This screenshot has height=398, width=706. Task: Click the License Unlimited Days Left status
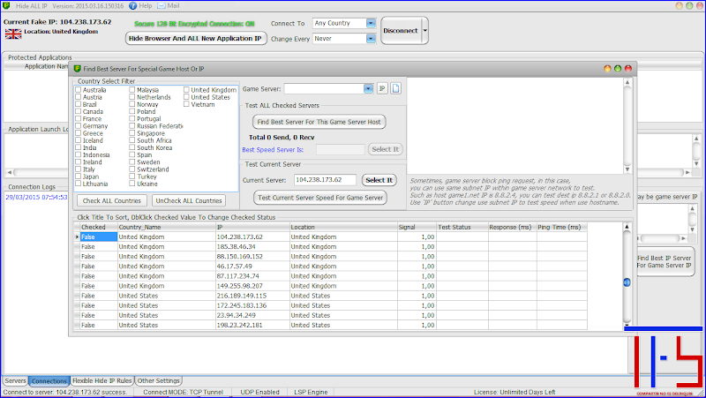tap(514, 392)
